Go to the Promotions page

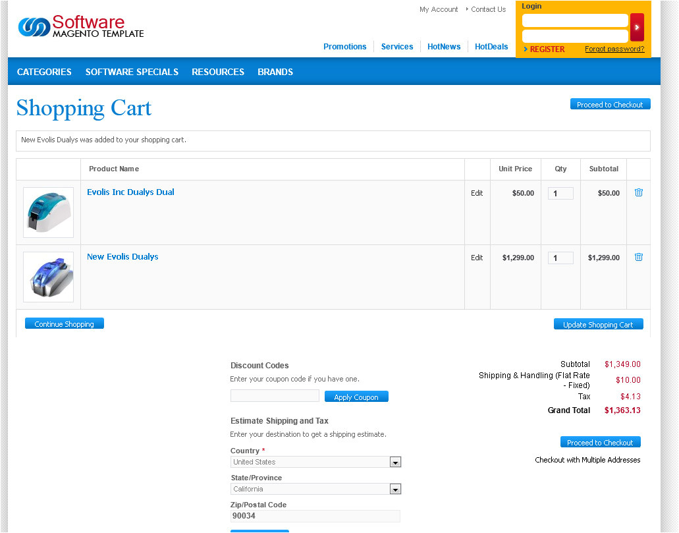[x=344, y=47]
